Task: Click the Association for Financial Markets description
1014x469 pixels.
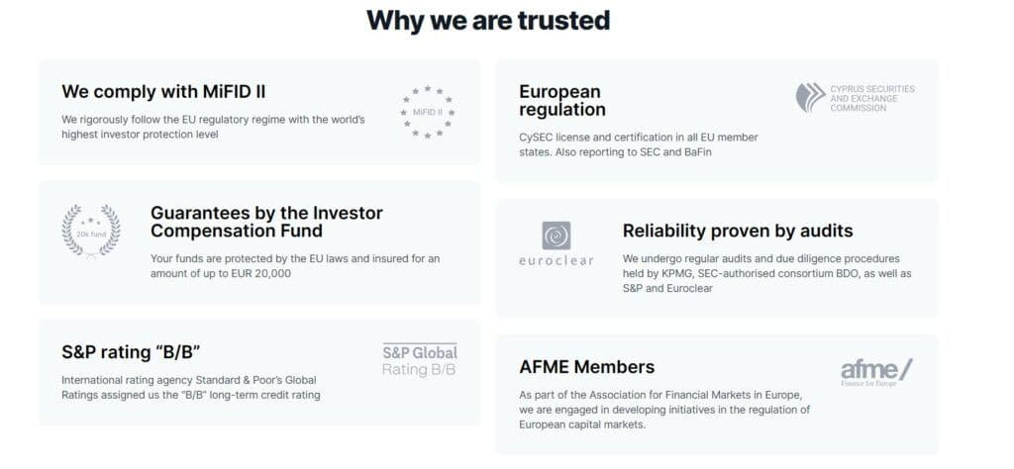Action: pos(664,410)
